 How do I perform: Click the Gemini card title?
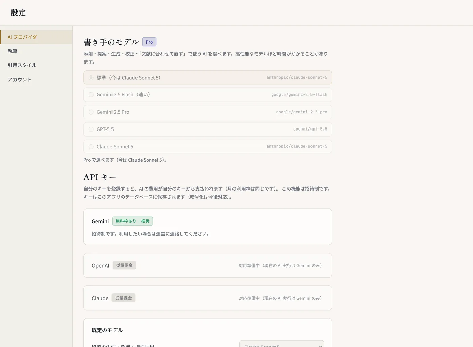click(x=100, y=221)
